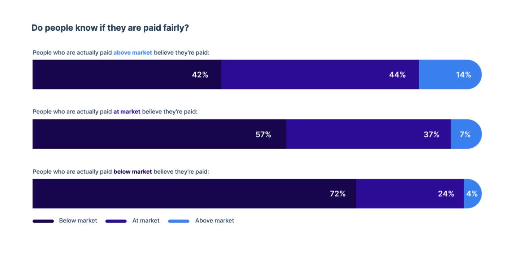Click the 37% segment of the middle bar
This screenshot has width=520, height=265.
[368, 134]
